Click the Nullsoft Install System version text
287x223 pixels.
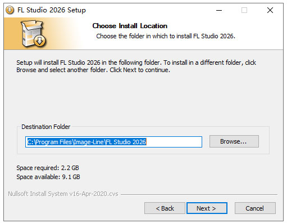pos(63,194)
